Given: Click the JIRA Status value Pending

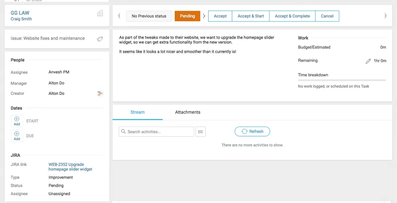Looking at the screenshot, I should point(56,185).
